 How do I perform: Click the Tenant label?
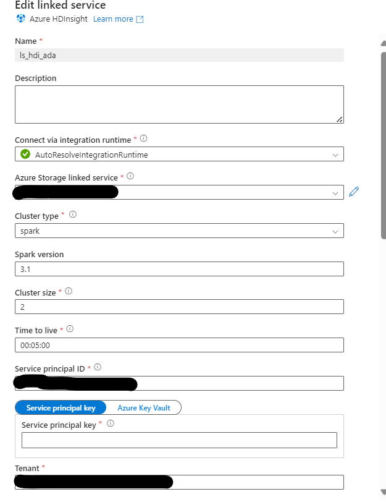[27, 468]
